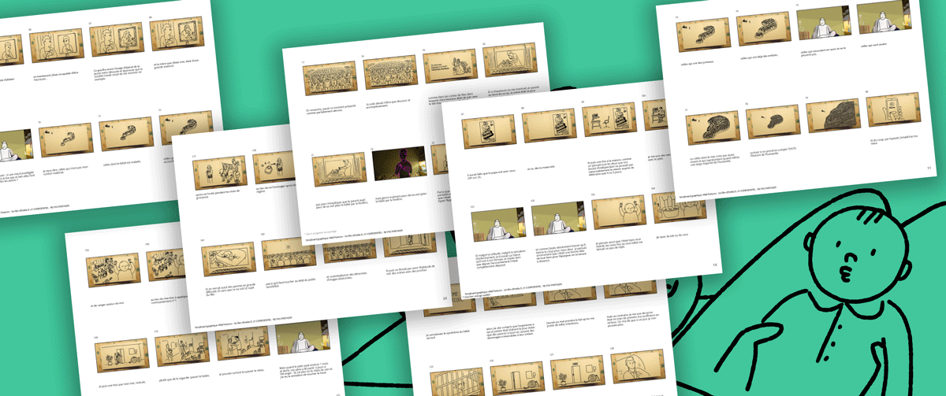The width and height of the screenshot is (946, 396).
Task: Click page number 14 in the page corner
Action: [x=714, y=265]
